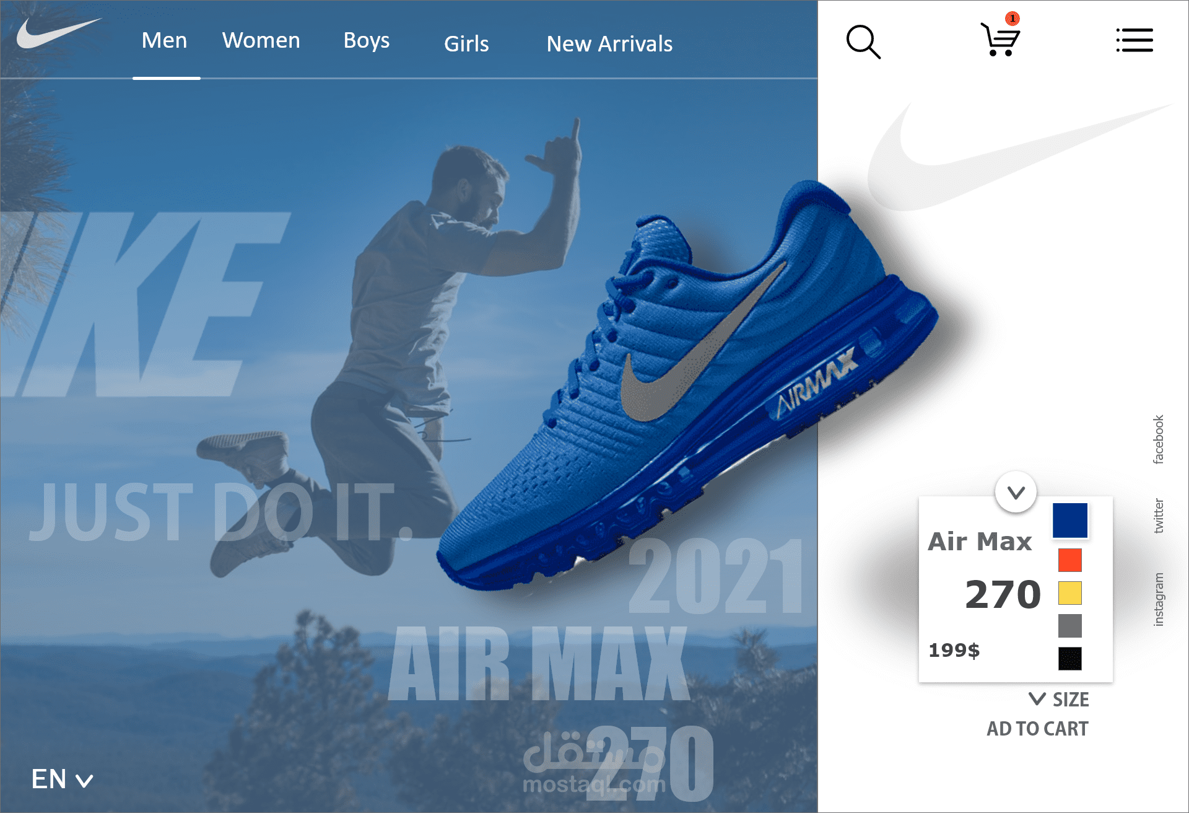Expand the SIZE dropdown
Viewport: 1189px width, 813px height.
pos(1058,699)
